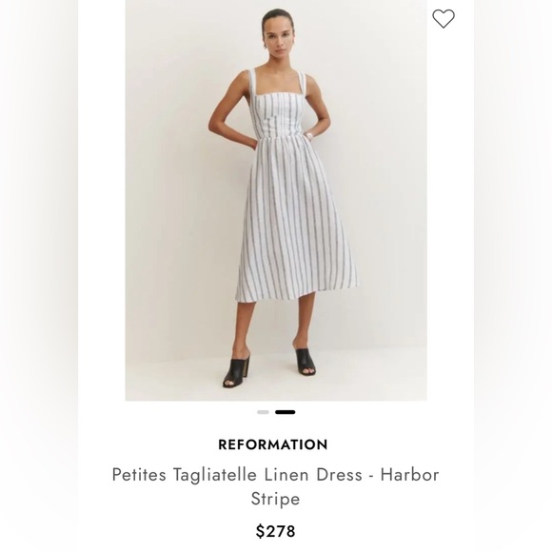
Task: Click "Linen Dress" in the product name
Action: click(x=313, y=475)
